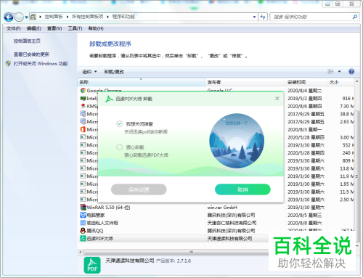The width and height of the screenshot is (363, 278).
Task: Sort by the 发布者 column header
Action: (245, 82)
